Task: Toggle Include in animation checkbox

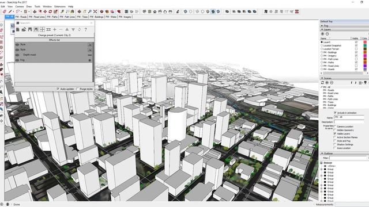Action: point(336,113)
